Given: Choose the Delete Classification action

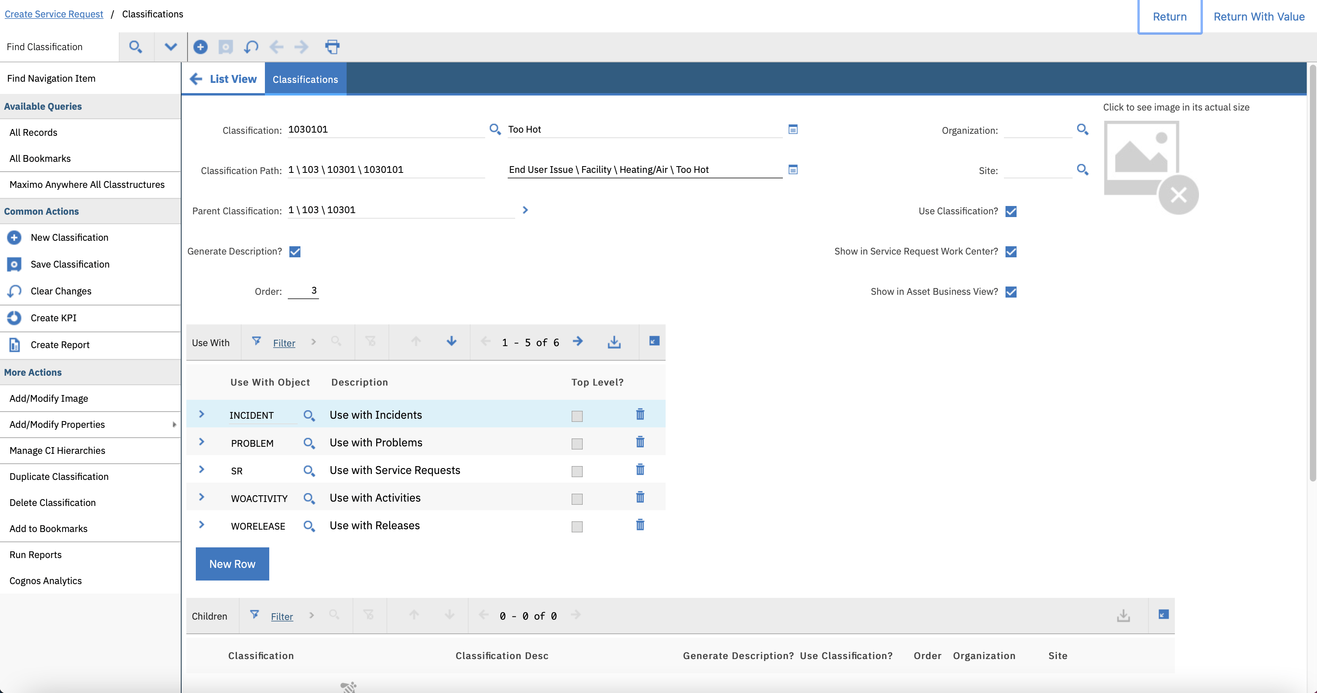Looking at the screenshot, I should [53, 502].
